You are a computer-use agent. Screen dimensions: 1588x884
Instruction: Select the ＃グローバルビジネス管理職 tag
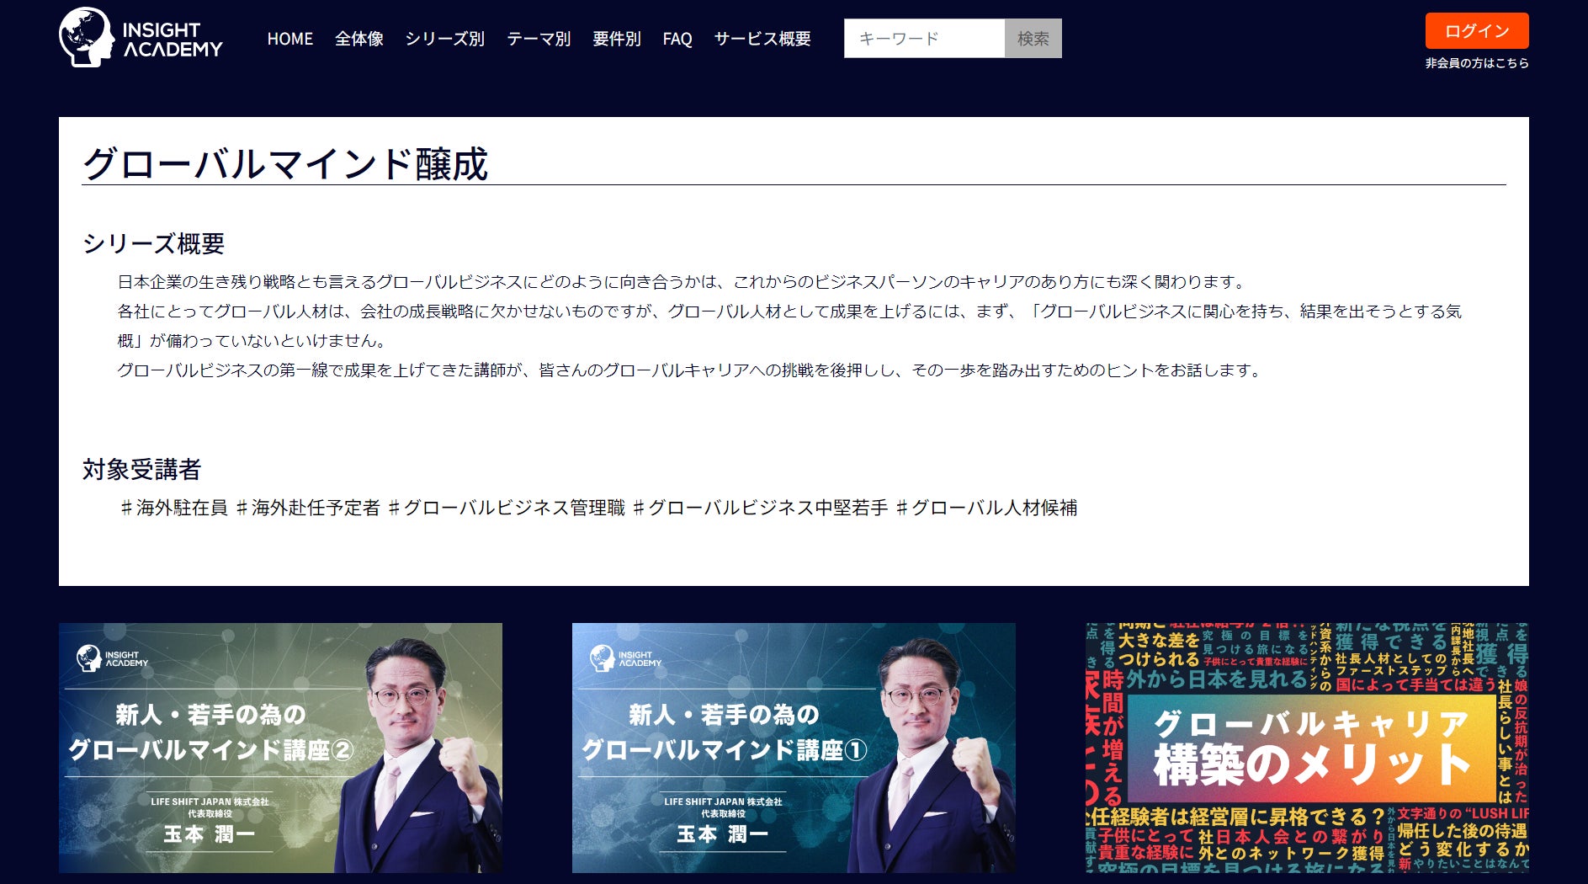click(x=506, y=508)
